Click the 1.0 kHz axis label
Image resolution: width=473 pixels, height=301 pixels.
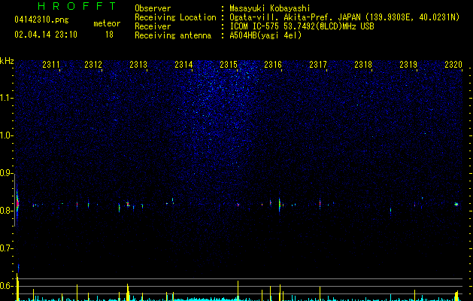point(7,135)
